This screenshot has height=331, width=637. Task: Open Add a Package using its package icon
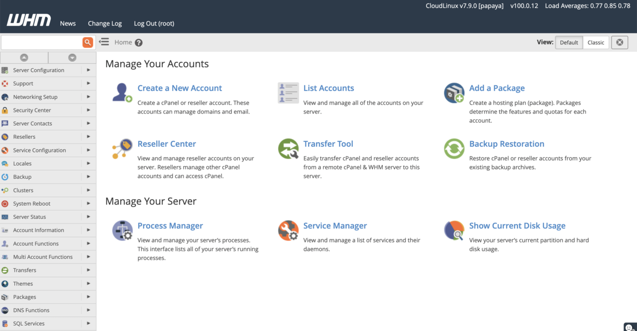453,93
